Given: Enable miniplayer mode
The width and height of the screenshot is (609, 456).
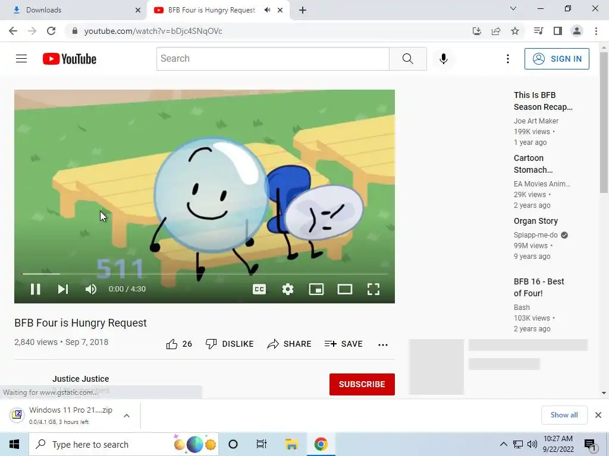Looking at the screenshot, I should (x=316, y=289).
